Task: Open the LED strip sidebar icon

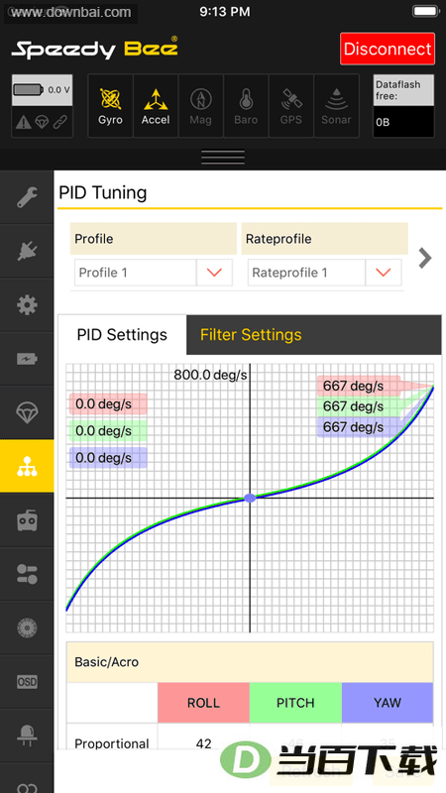Action: [27, 736]
